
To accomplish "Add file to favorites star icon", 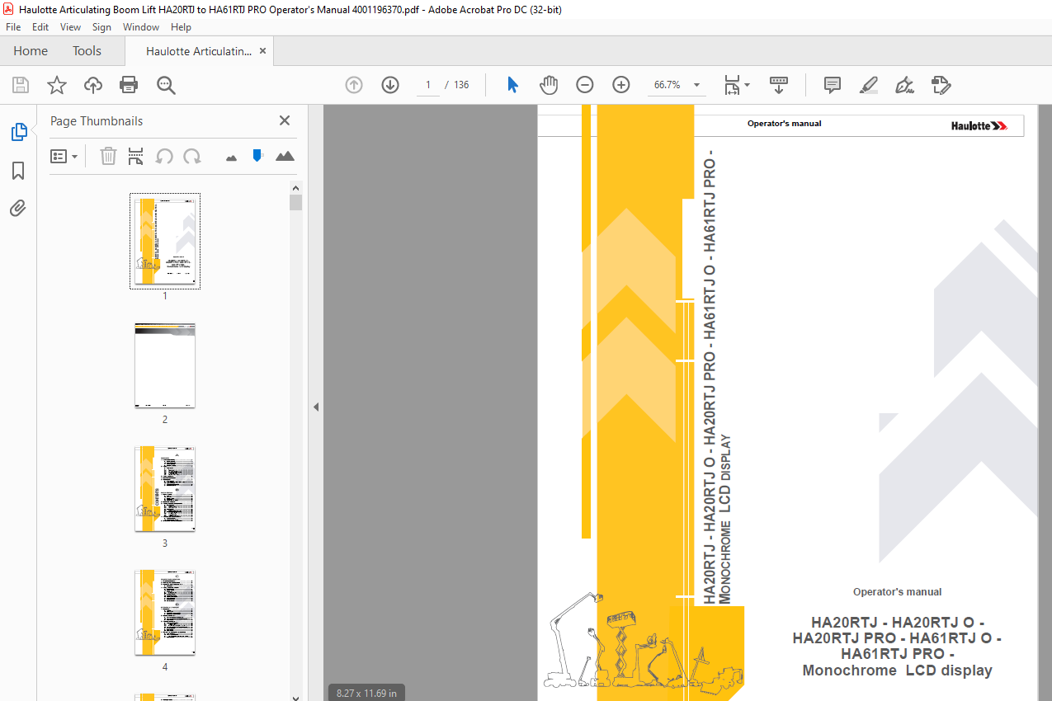I will tap(57, 85).
